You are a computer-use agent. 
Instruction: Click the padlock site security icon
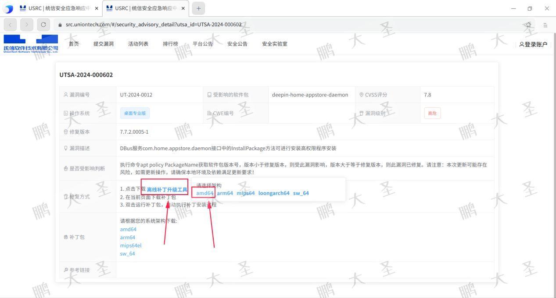click(60, 25)
